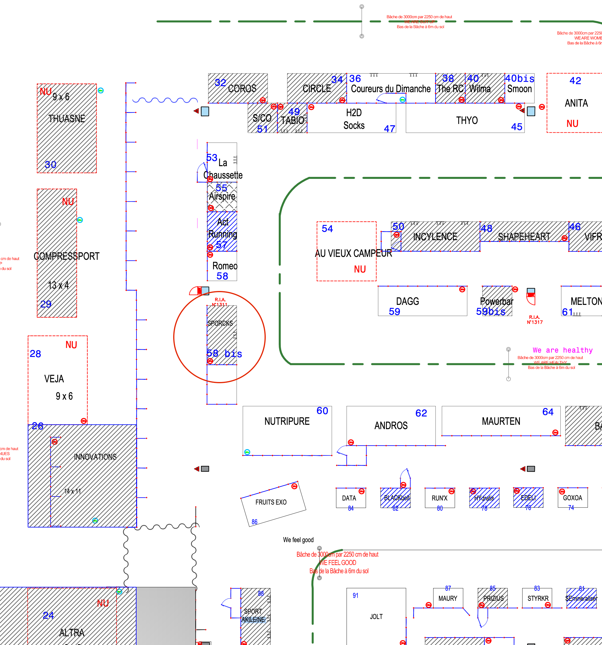Click the red extinguisher symbol in MAURTEN stand

555,433
